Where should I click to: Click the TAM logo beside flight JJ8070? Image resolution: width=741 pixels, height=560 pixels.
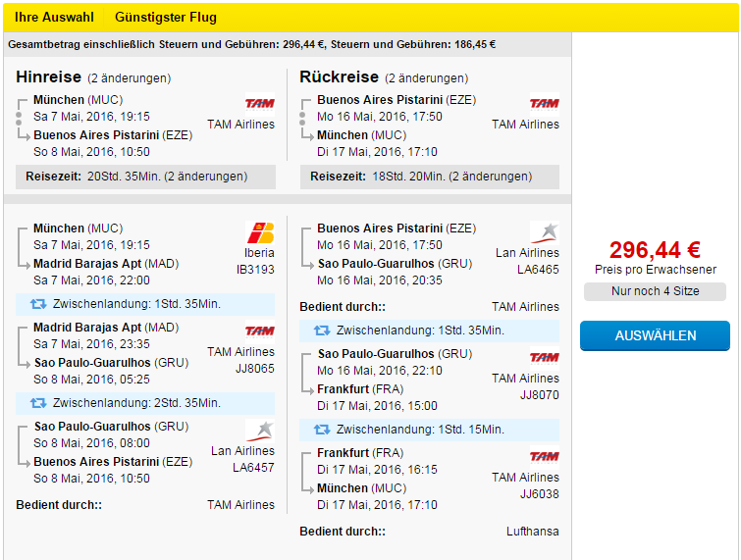pyautogui.click(x=545, y=358)
